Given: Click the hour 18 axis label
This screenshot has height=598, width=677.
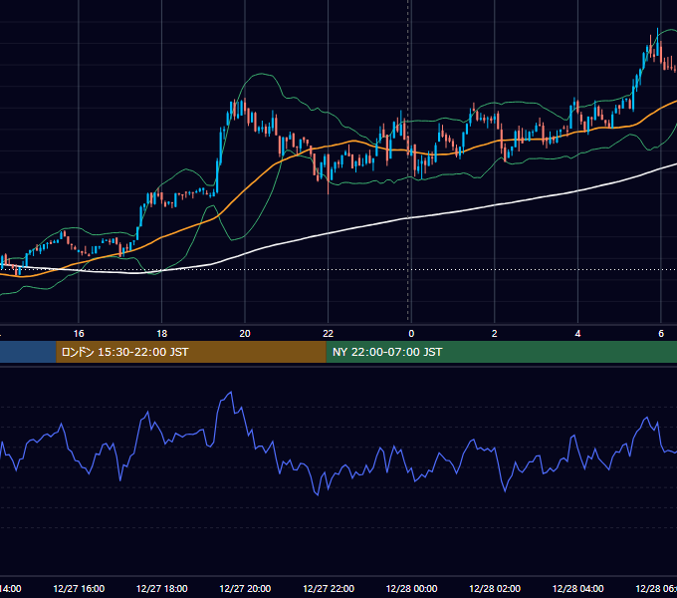Looking at the screenshot, I should coord(162,334).
